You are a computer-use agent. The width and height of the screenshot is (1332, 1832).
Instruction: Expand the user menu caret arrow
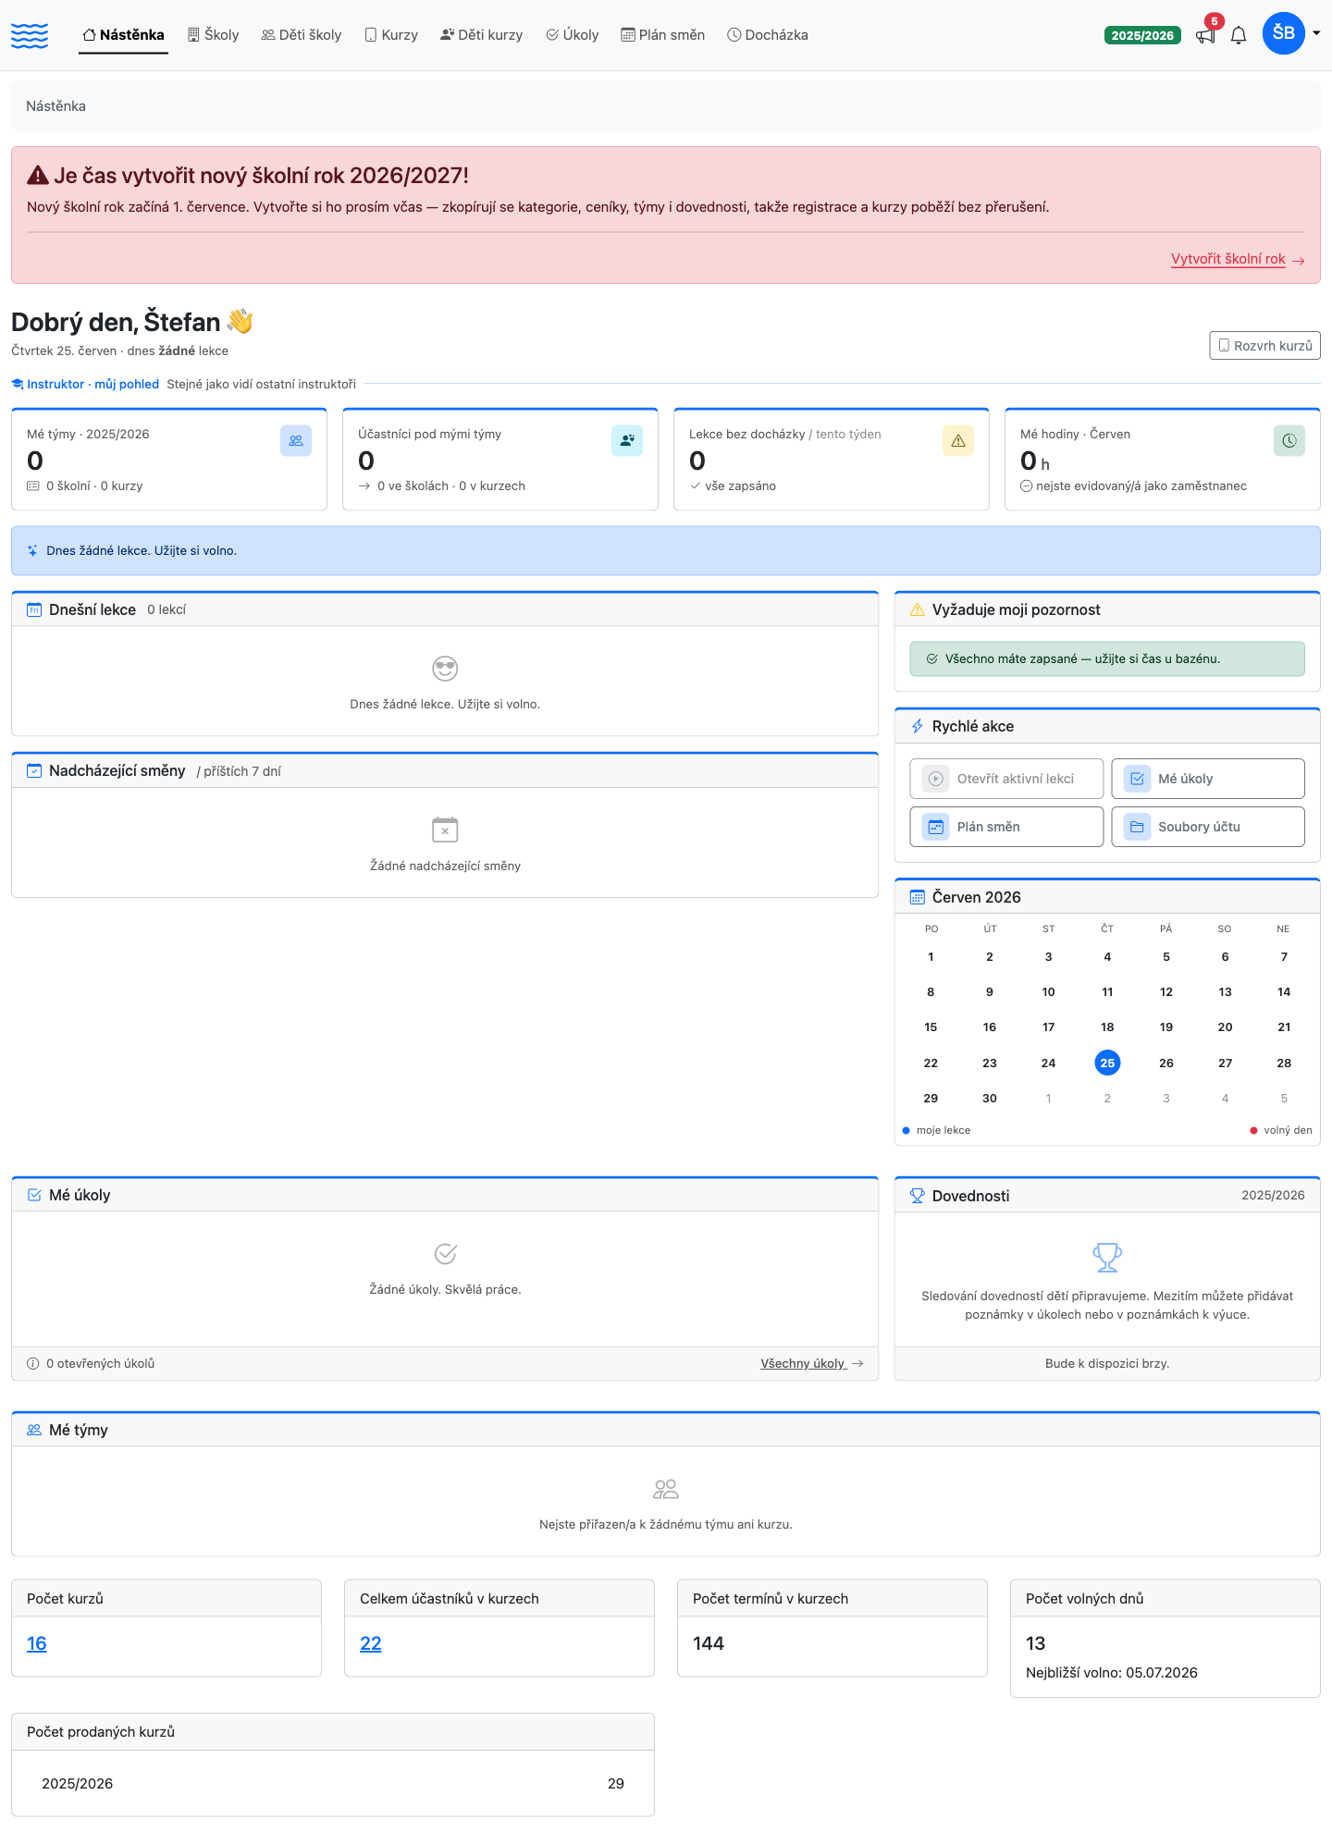click(1316, 33)
